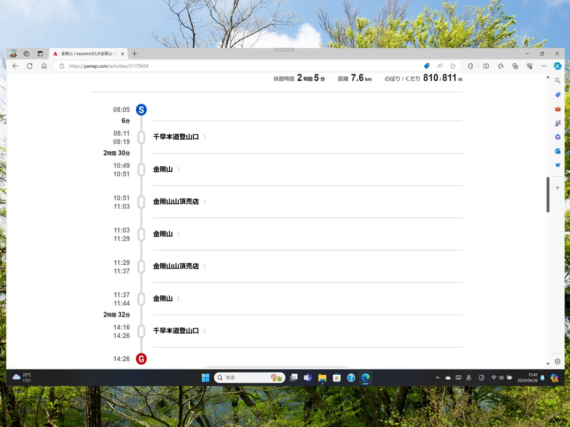Expand chevron beside 金剛山山頂売店 at 10:51
Screen dimensions: 570x427
[204, 201]
